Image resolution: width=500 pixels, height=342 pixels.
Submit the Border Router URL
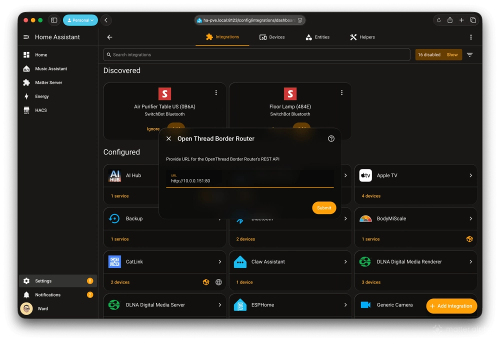324,208
